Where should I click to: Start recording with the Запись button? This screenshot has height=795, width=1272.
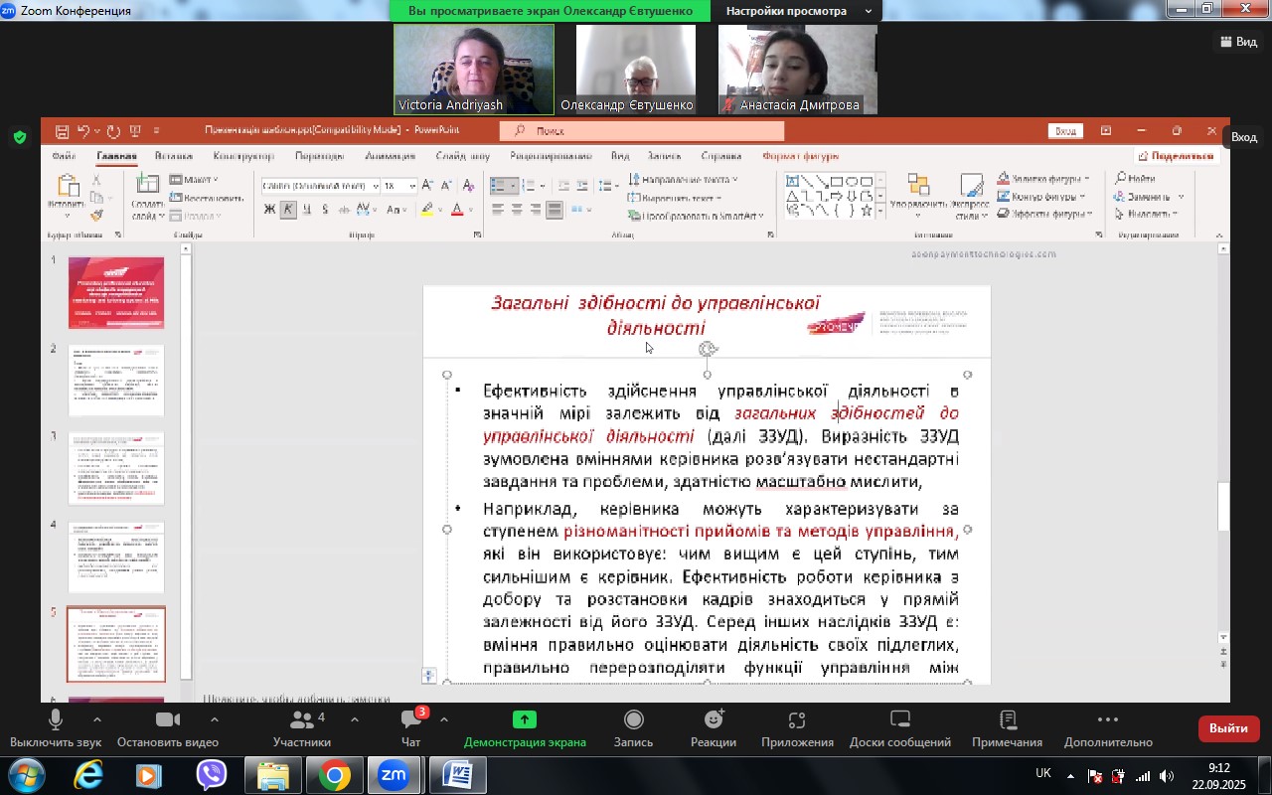[x=633, y=720]
